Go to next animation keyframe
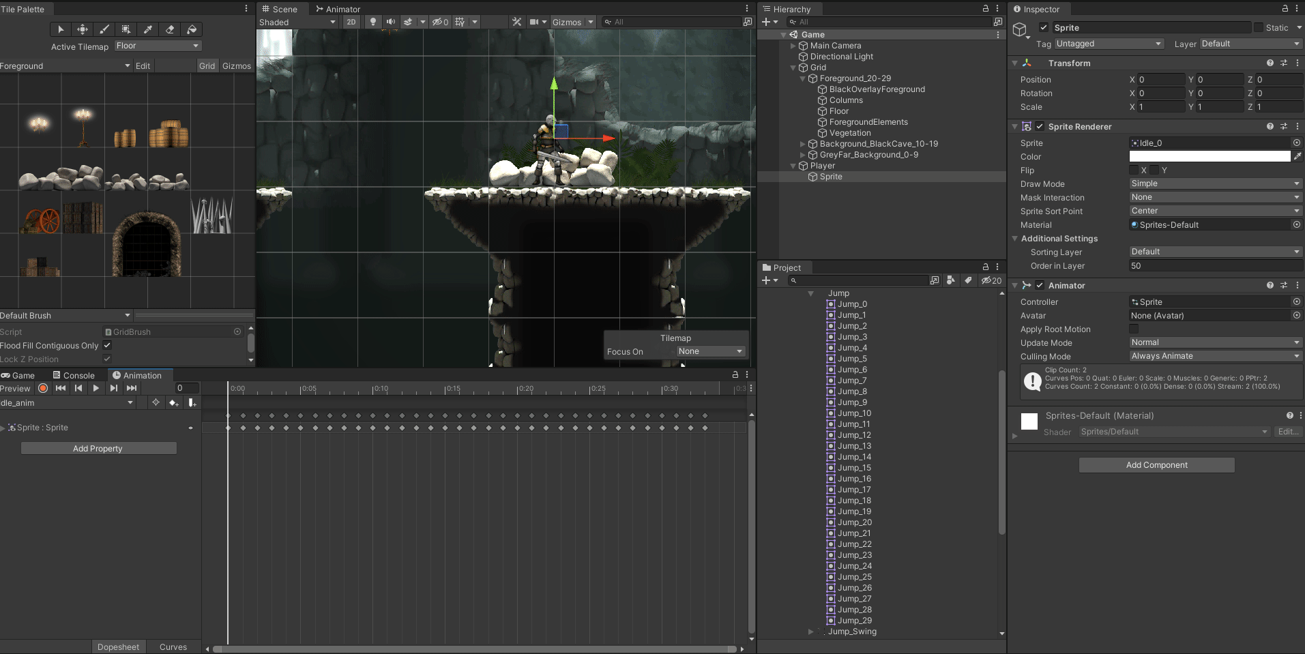The height and width of the screenshot is (654, 1305). point(114,388)
